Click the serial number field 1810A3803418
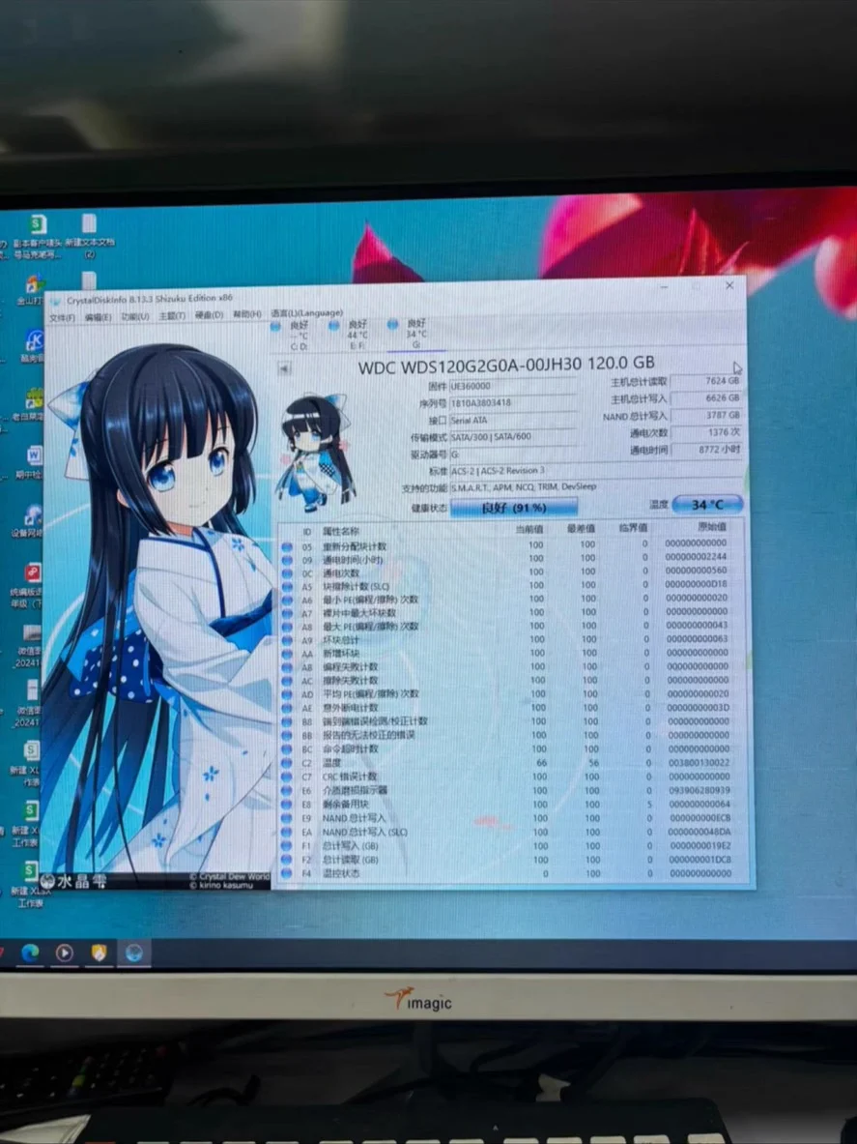The height and width of the screenshot is (1144, 857). tap(513, 402)
